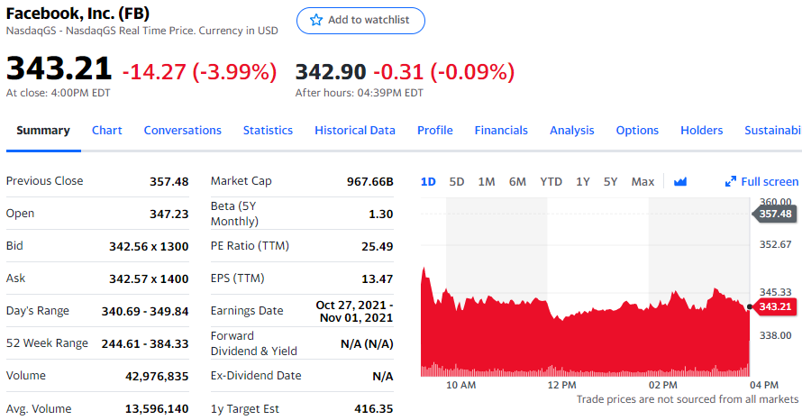Click the Forward Dividend & Yield label
This screenshot has height=420, width=802.
click(254, 343)
